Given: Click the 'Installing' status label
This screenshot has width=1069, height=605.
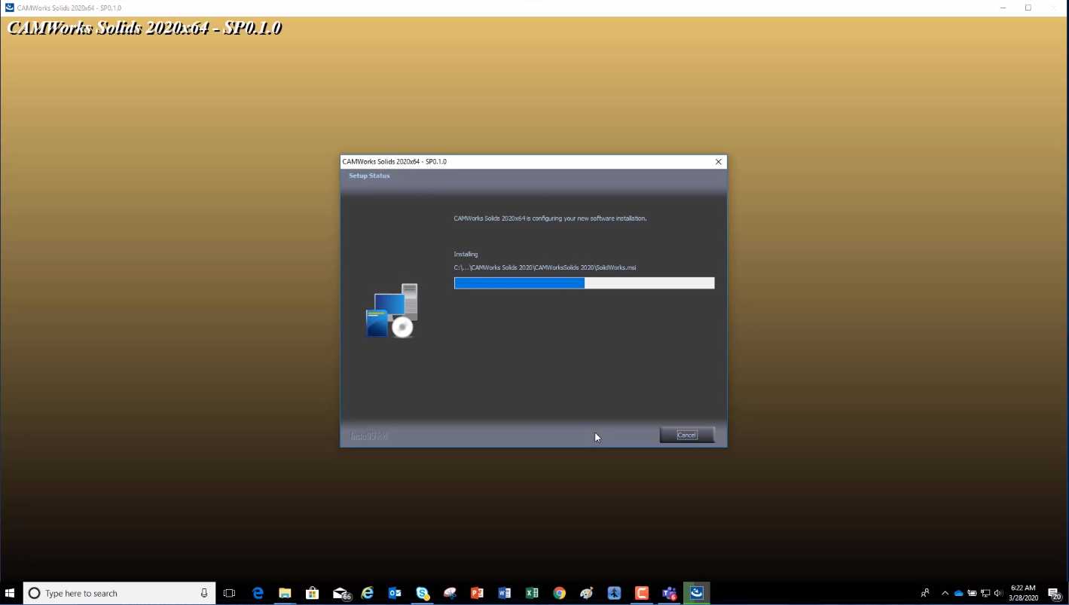Looking at the screenshot, I should click(x=466, y=255).
